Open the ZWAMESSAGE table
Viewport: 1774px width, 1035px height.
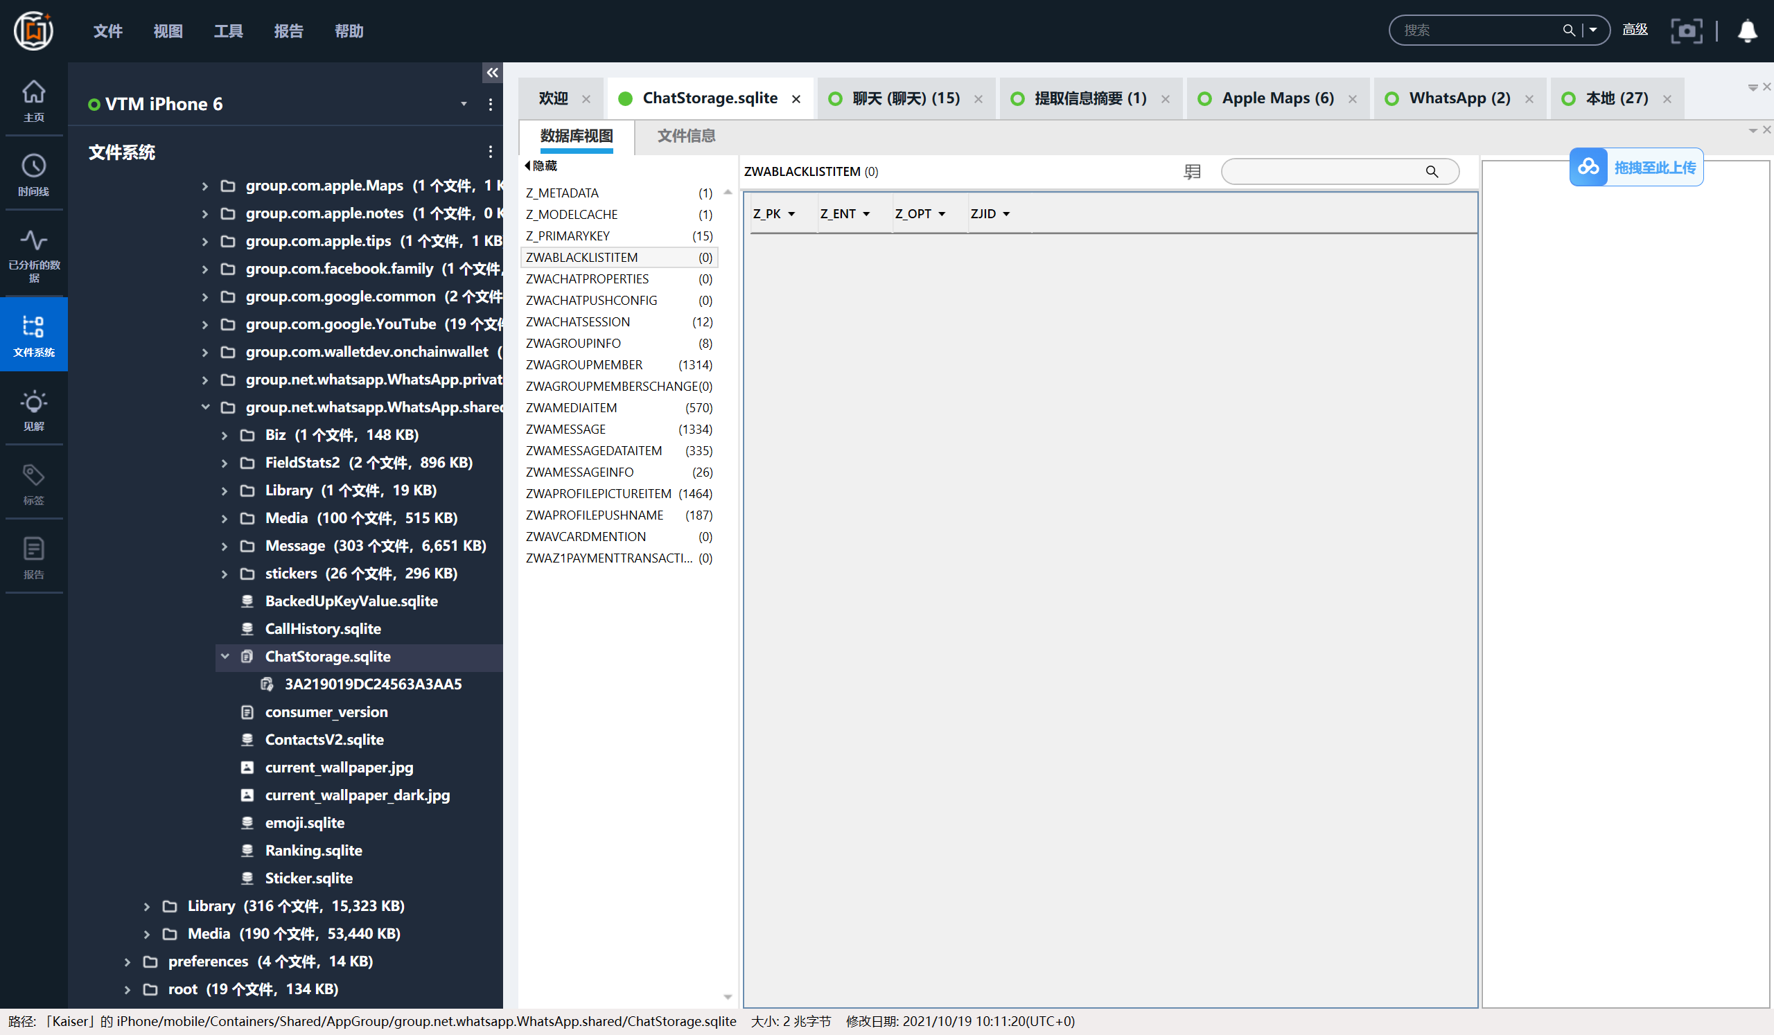[x=619, y=430]
